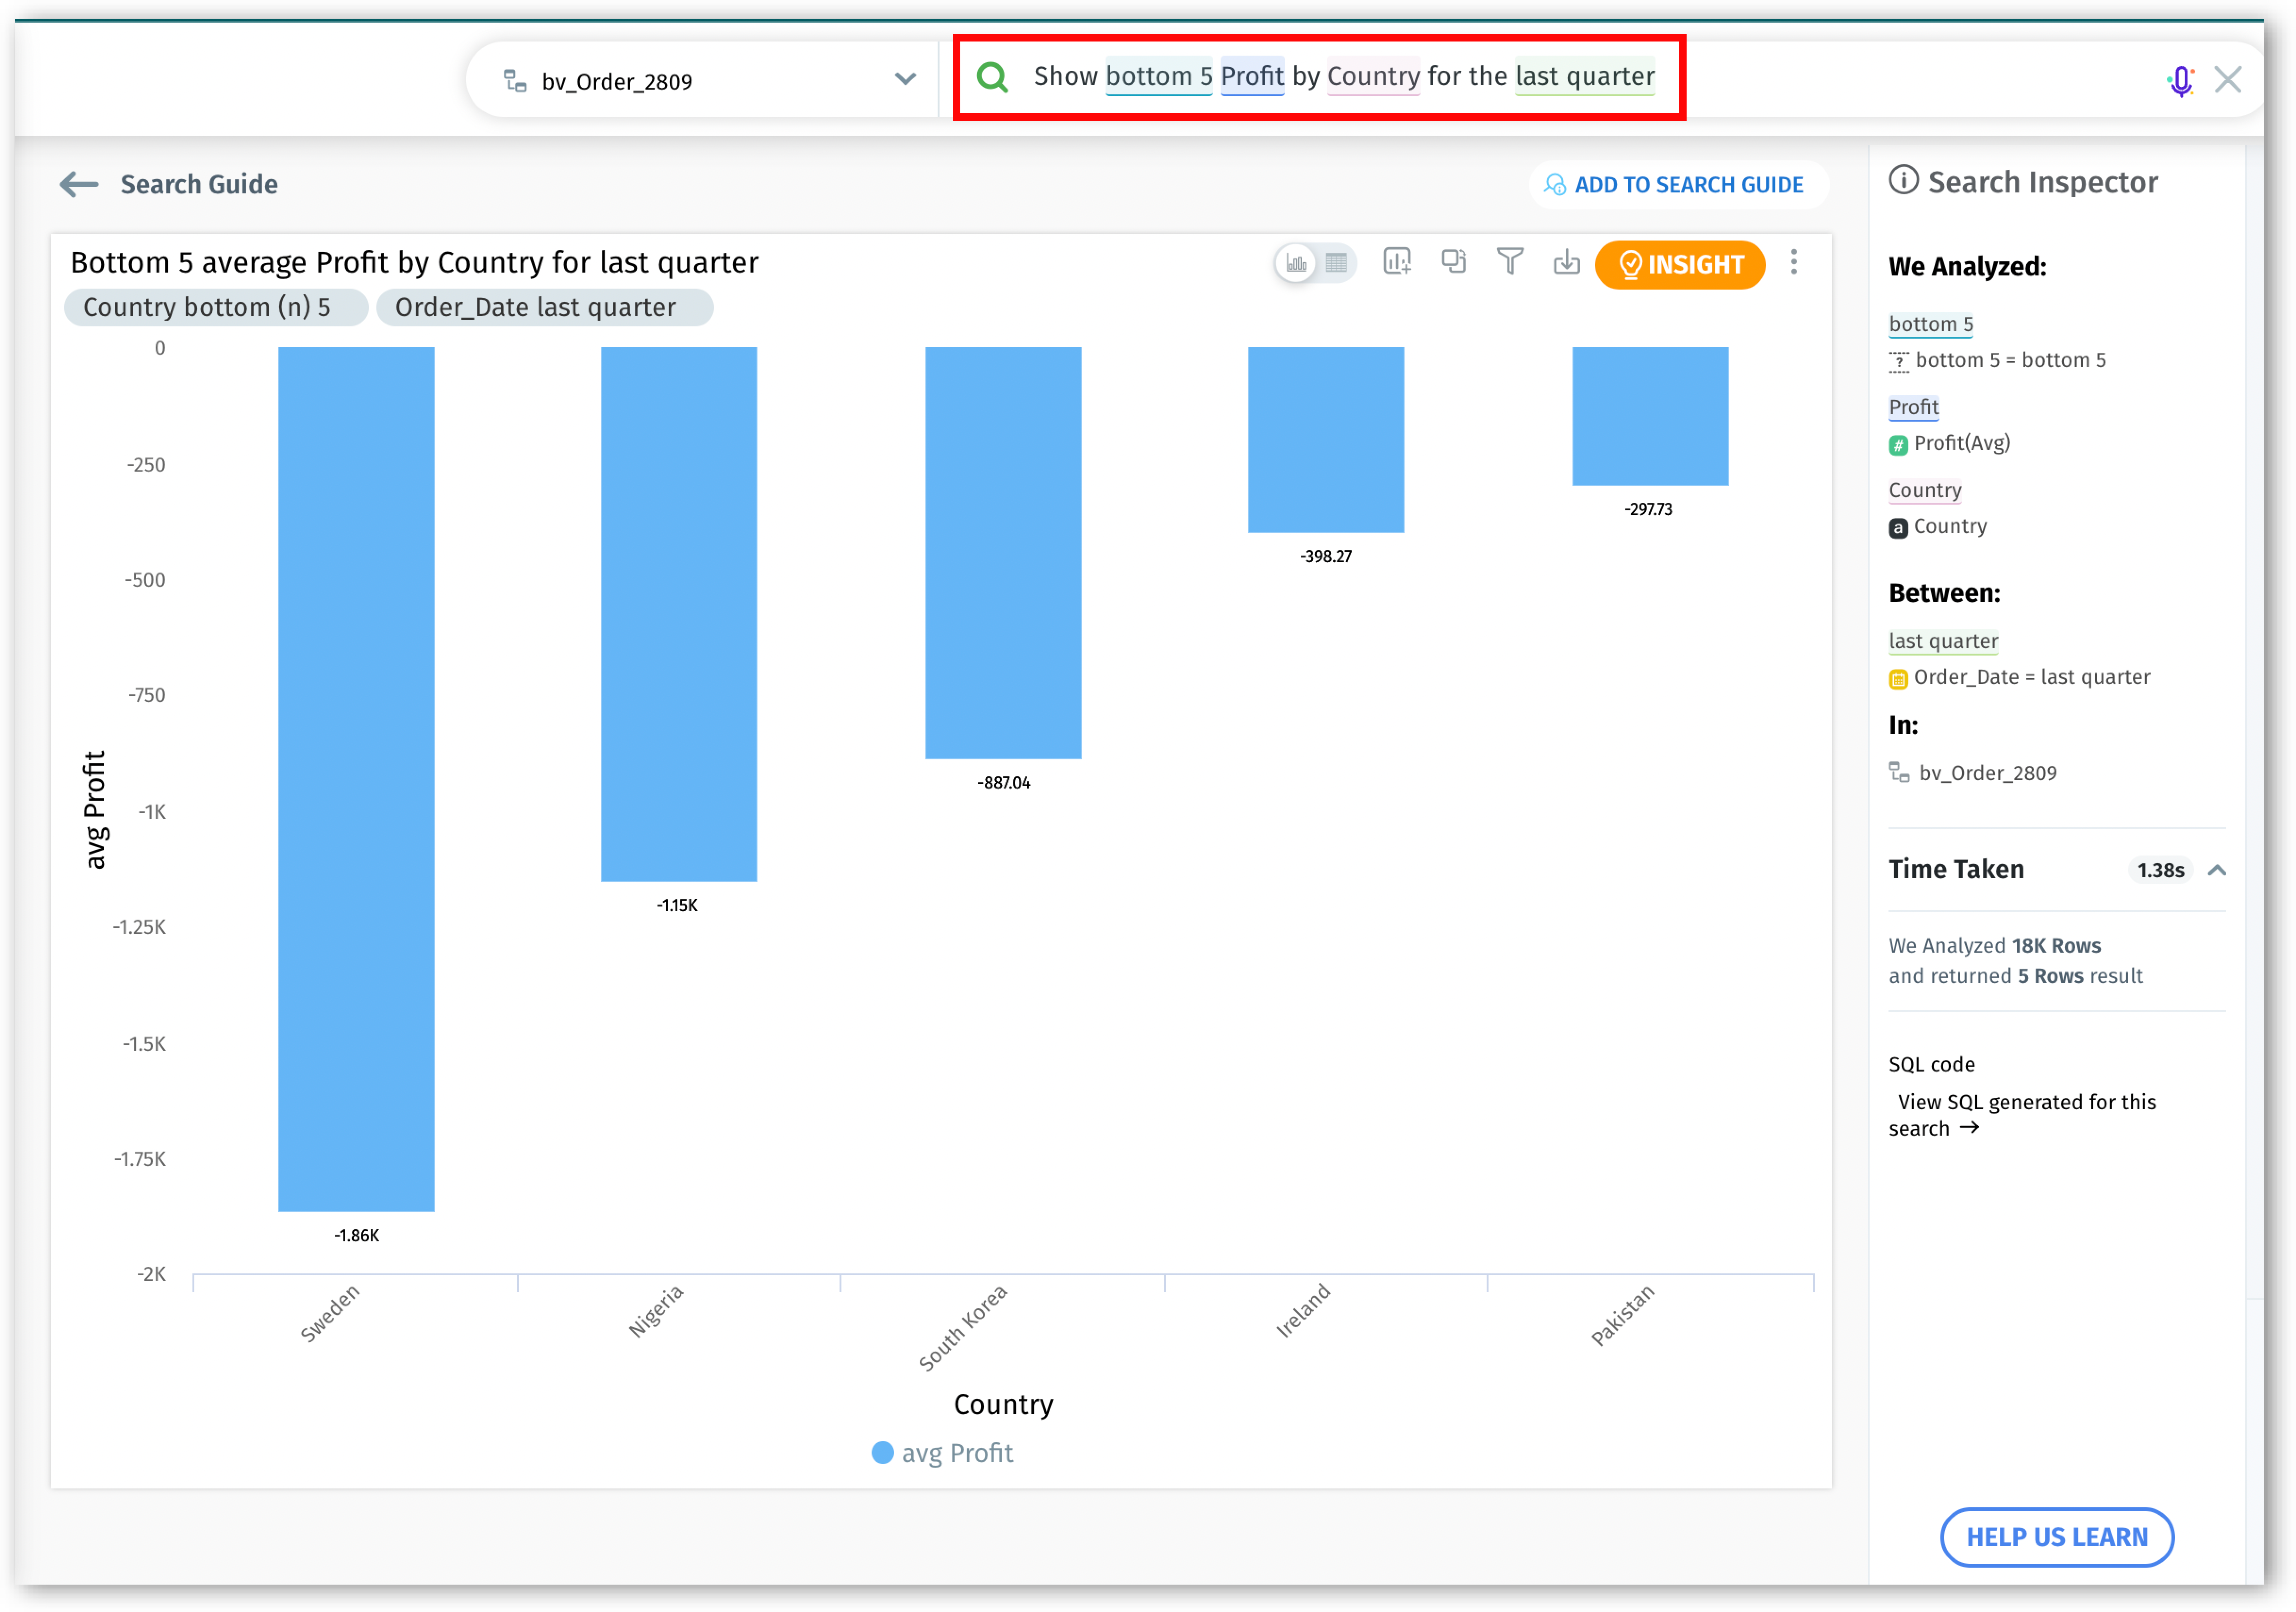Click the download chart icon

tap(1566, 262)
